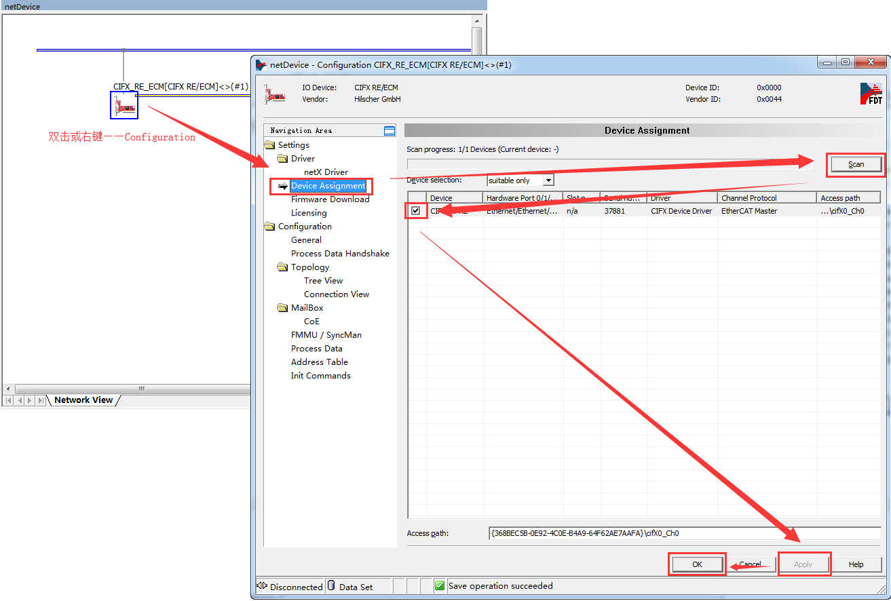Click the horizontal scrollbar in netDevice window
This screenshot has width=891, height=601.
(x=142, y=389)
